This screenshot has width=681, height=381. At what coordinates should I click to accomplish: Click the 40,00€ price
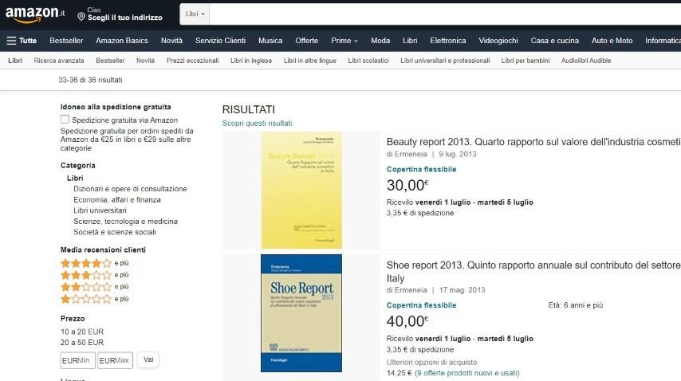407,321
